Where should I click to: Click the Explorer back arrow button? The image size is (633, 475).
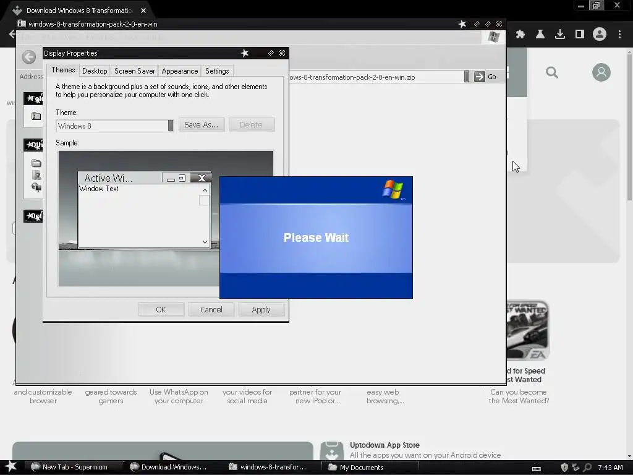(x=29, y=57)
